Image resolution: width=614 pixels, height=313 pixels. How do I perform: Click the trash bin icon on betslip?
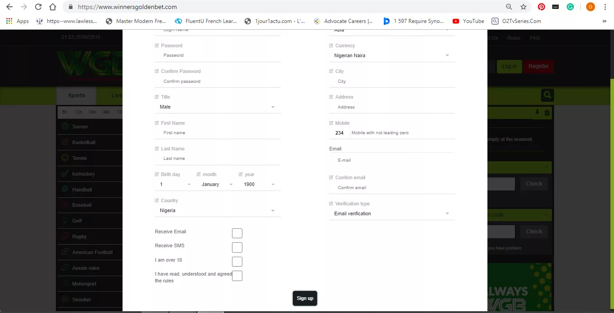coord(546,113)
